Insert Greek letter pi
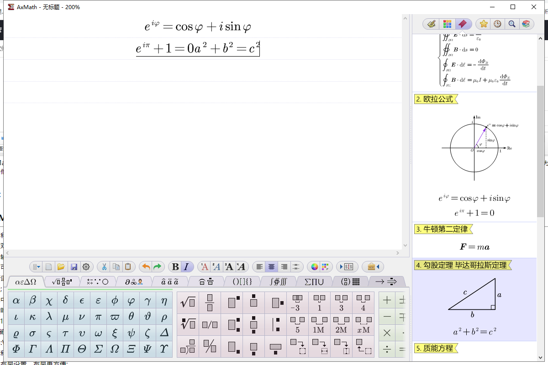This screenshot has width=548, height=365. coord(99,317)
